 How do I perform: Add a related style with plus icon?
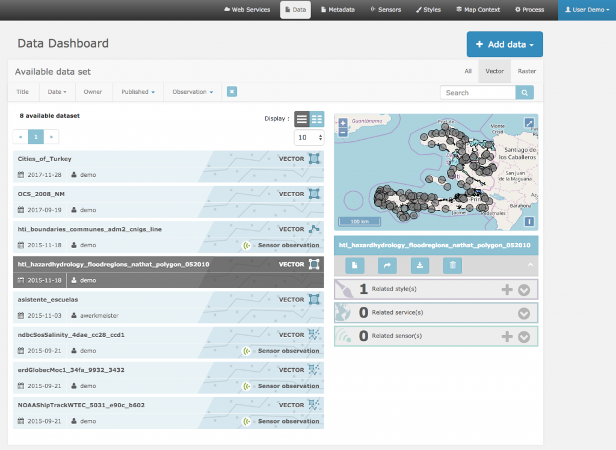pos(507,289)
